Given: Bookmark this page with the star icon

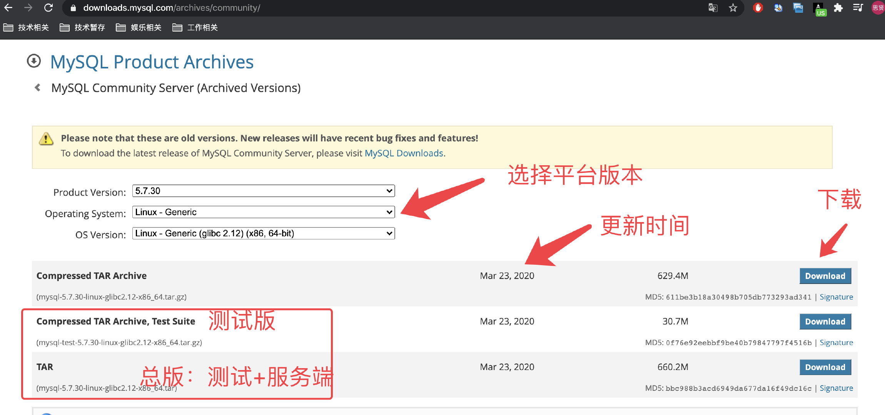Looking at the screenshot, I should (x=733, y=8).
